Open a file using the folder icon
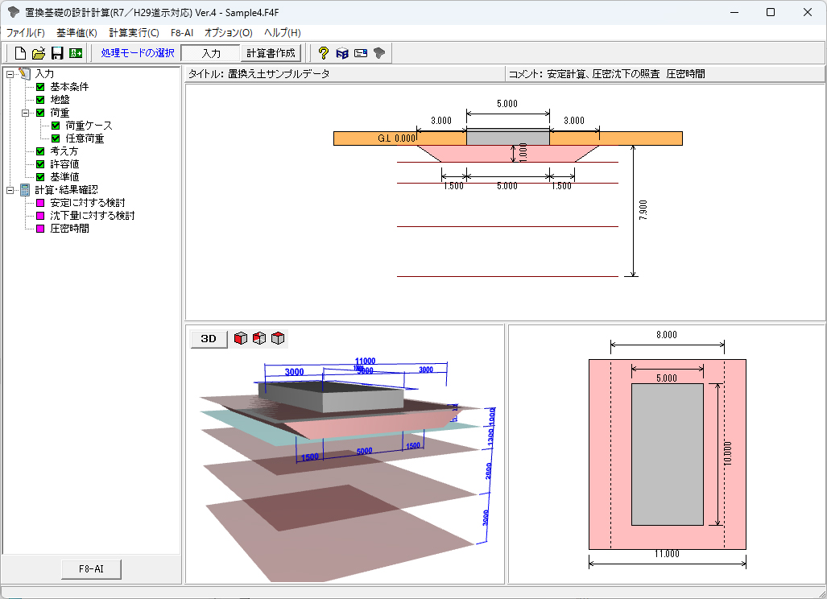The width and height of the screenshot is (827, 599). pos(39,52)
